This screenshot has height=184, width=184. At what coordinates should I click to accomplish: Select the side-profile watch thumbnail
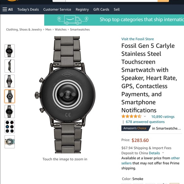coord(10,66)
